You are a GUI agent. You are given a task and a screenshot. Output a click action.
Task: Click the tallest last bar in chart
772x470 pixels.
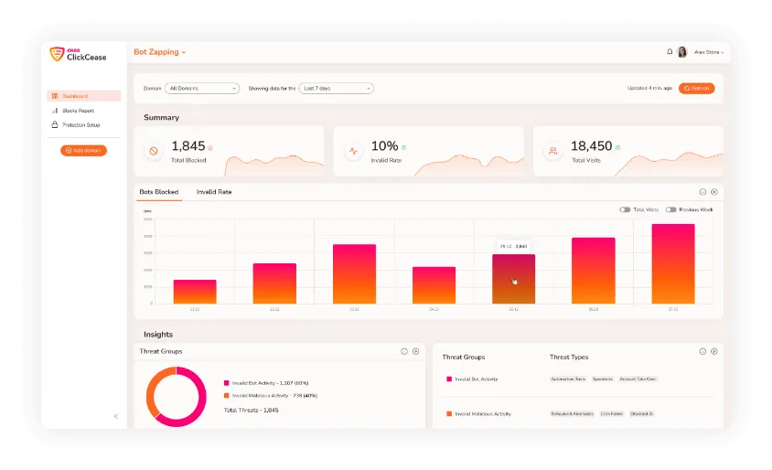coord(673,263)
